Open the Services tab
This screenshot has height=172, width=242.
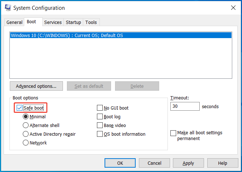tap(53, 22)
